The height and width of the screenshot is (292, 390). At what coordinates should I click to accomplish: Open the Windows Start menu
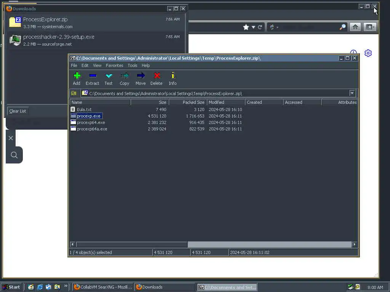coord(11,287)
